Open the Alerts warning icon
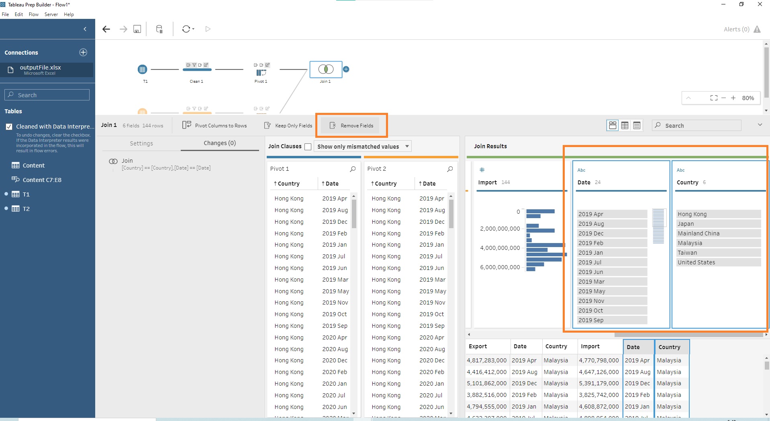 click(x=757, y=29)
